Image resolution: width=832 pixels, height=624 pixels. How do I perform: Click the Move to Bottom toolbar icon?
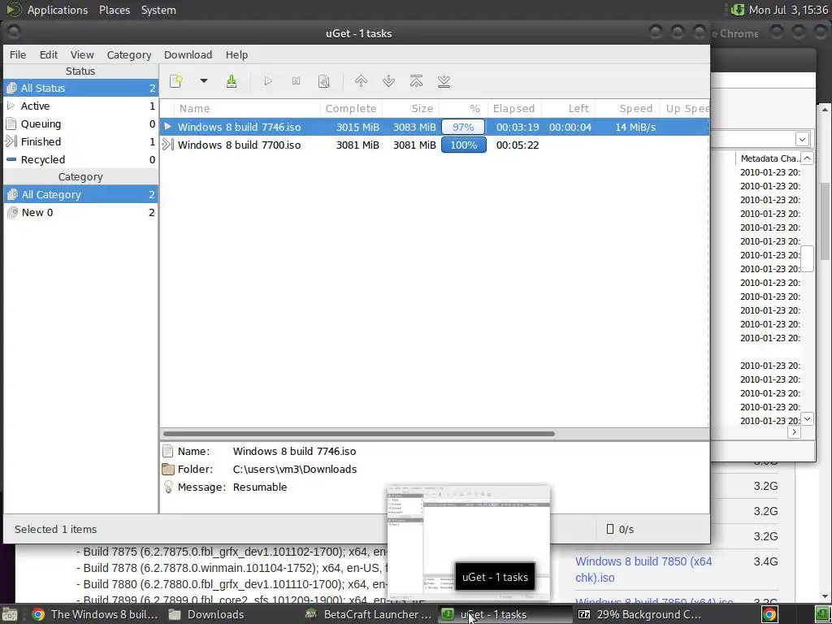click(444, 81)
